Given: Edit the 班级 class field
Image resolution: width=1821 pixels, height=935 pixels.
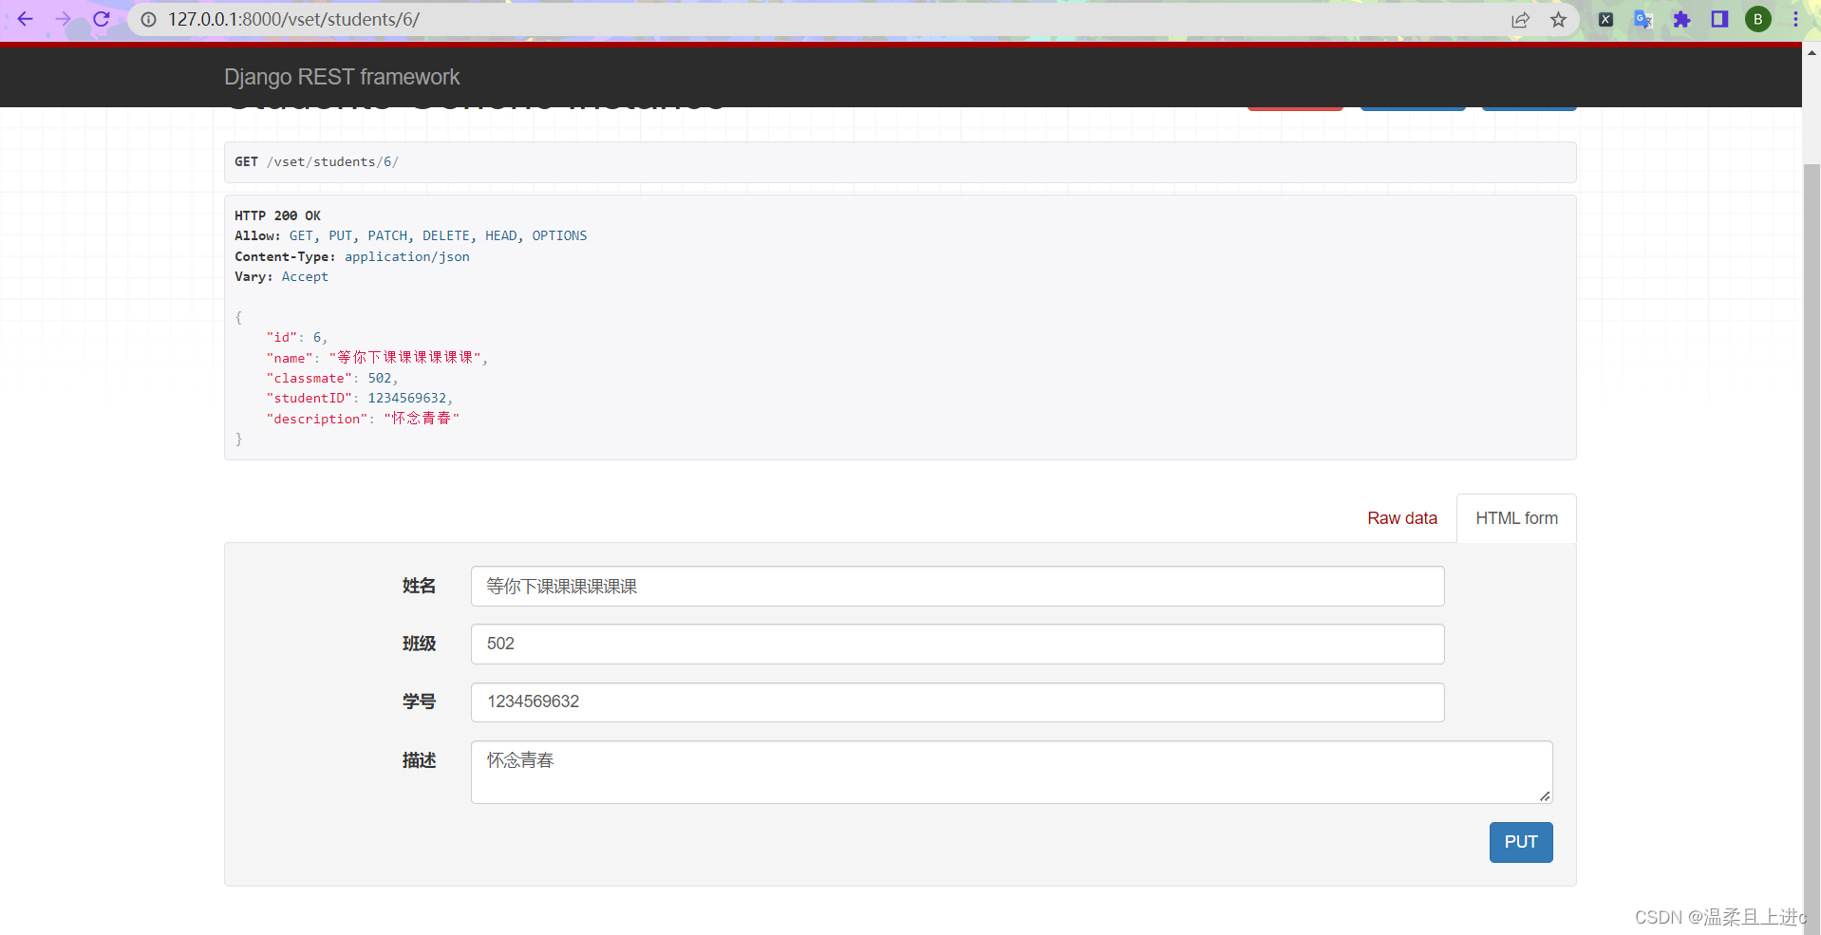Looking at the screenshot, I should pyautogui.click(x=957, y=645).
